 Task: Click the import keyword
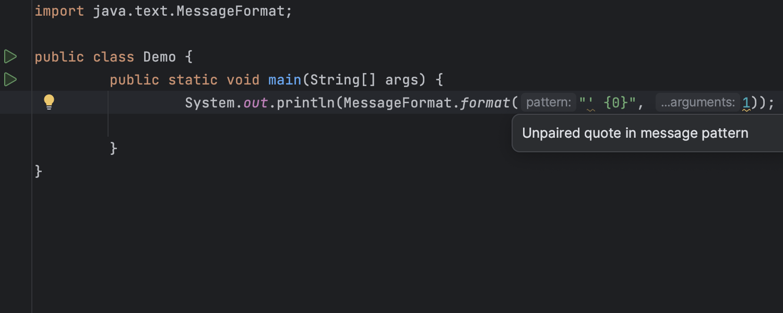click(59, 11)
